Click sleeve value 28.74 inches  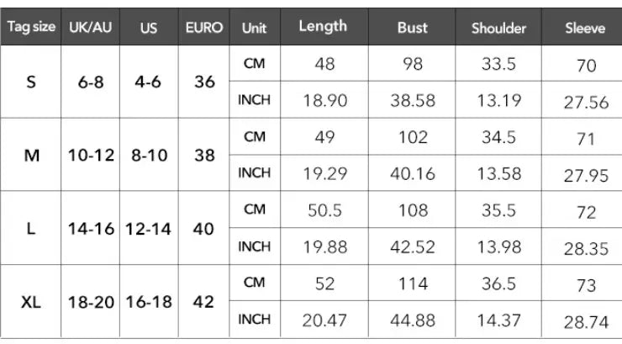coord(586,321)
